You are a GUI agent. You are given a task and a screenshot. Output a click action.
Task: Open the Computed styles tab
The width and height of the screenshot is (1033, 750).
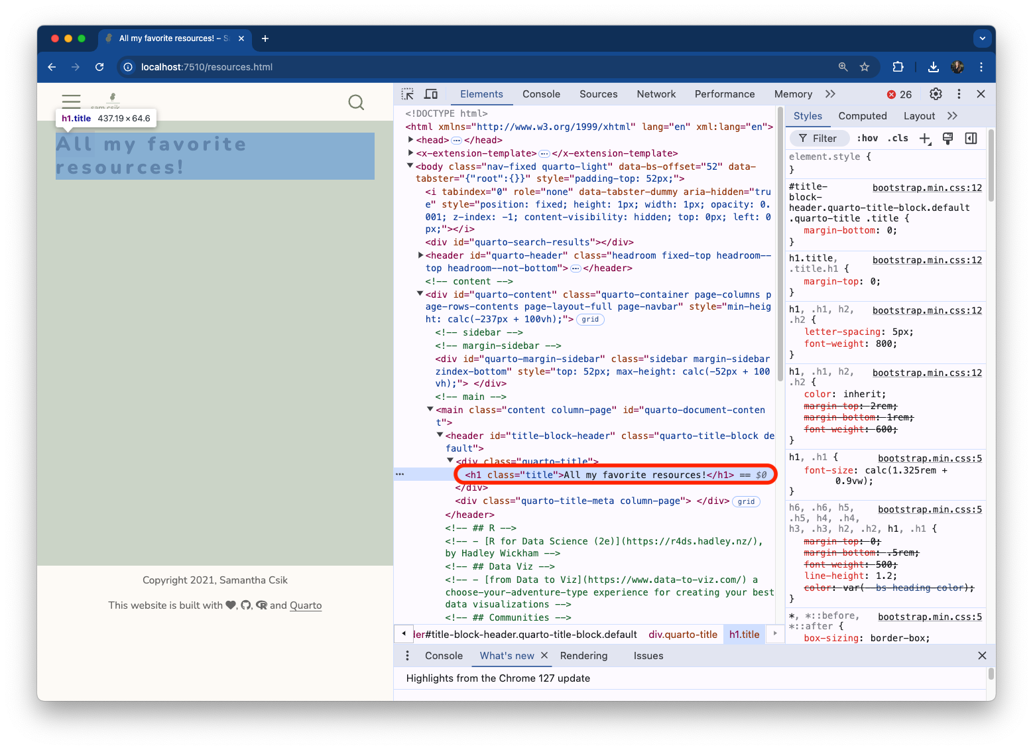(862, 116)
